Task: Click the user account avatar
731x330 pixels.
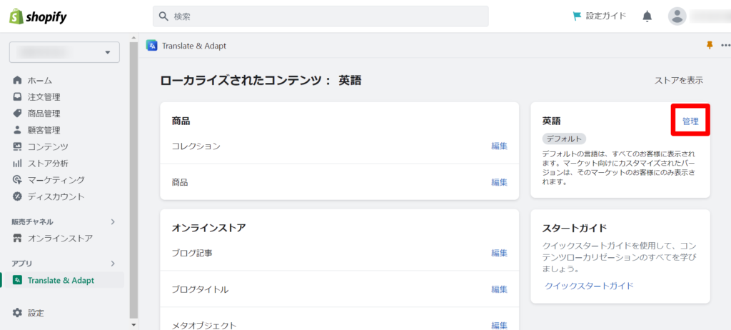Action: tap(677, 16)
